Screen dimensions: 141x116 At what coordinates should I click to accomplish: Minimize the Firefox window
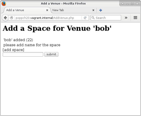127,4
